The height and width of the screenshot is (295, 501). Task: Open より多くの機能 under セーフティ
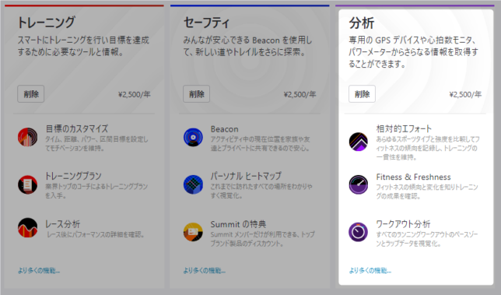point(204,271)
